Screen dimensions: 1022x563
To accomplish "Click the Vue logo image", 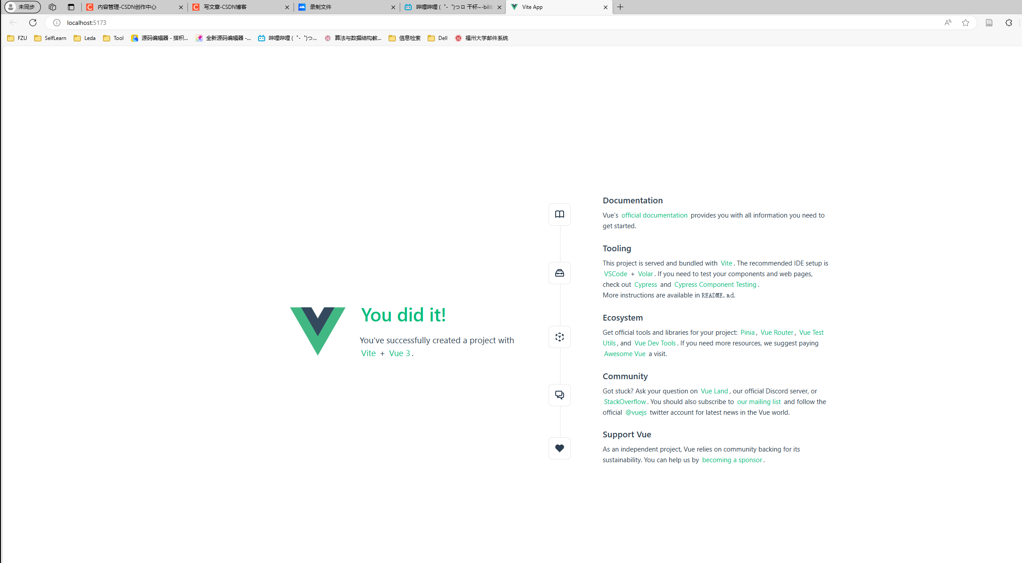I will click(318, 331).
